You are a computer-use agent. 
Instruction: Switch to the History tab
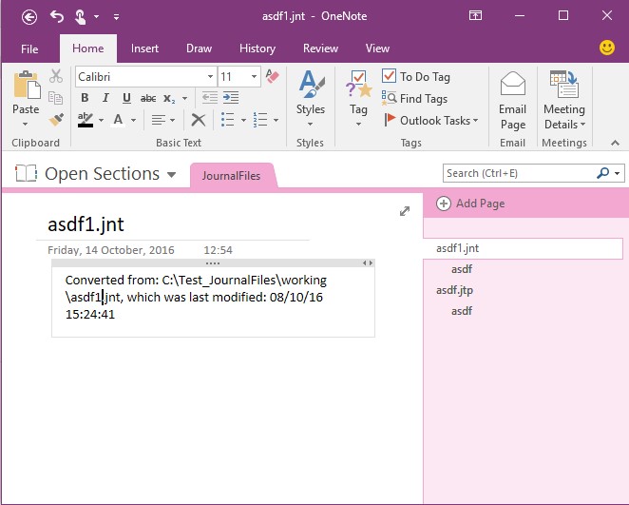click(257, 49)
